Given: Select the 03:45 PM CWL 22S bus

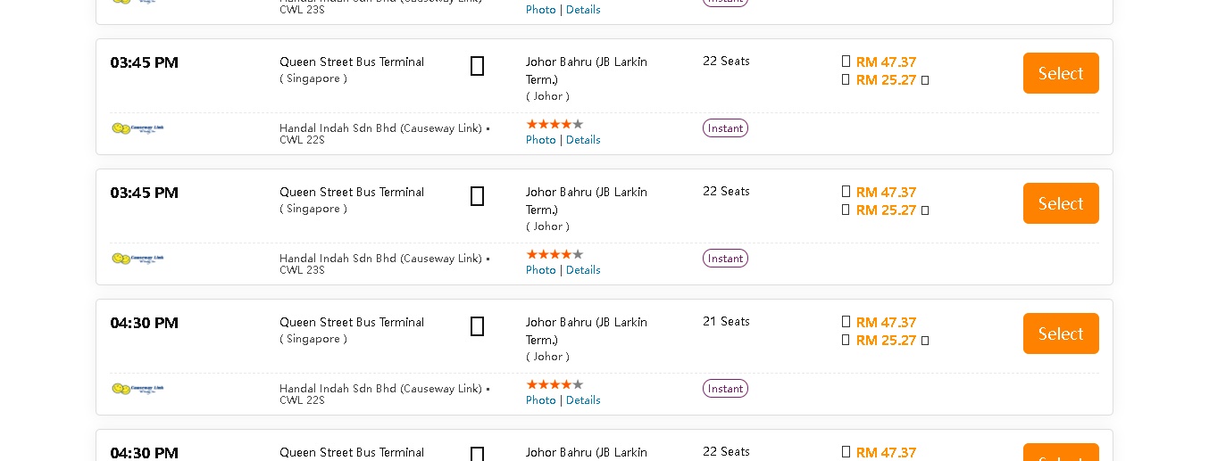Looking at the screenshot, I should click(x=1061, y=73).
